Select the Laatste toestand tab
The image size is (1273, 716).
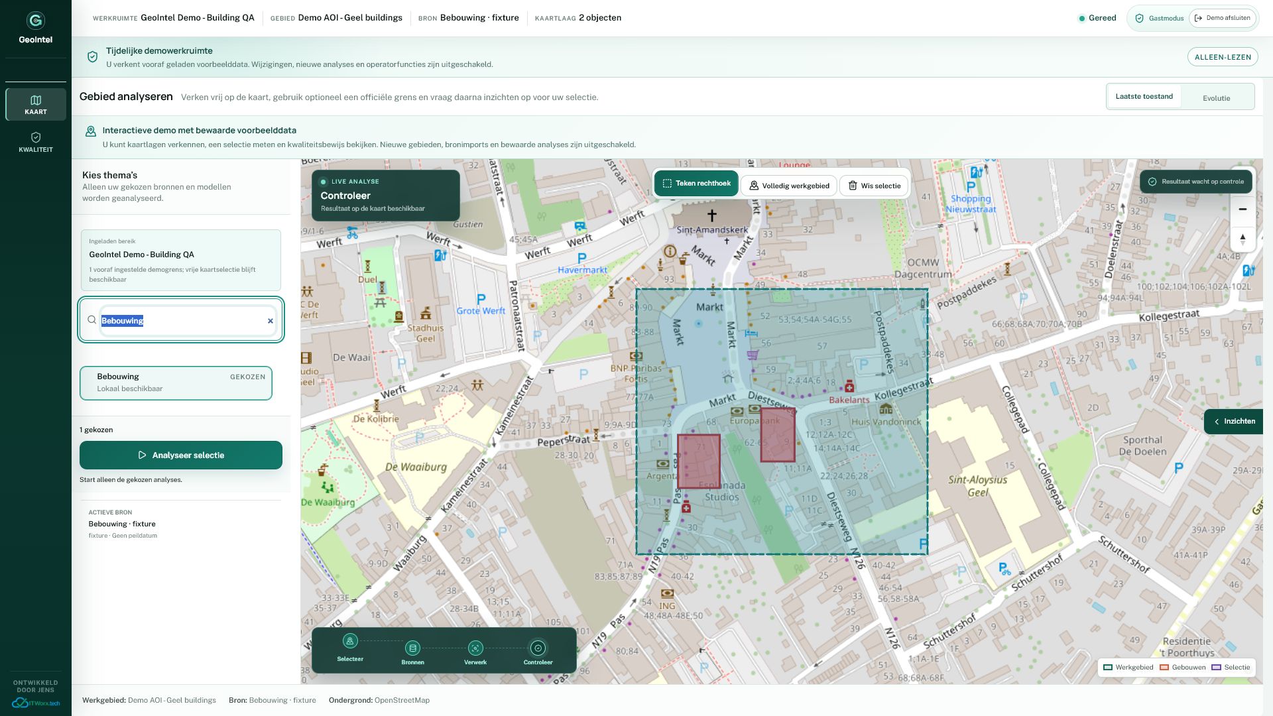pyautogui.click(x=1144, y=97)
